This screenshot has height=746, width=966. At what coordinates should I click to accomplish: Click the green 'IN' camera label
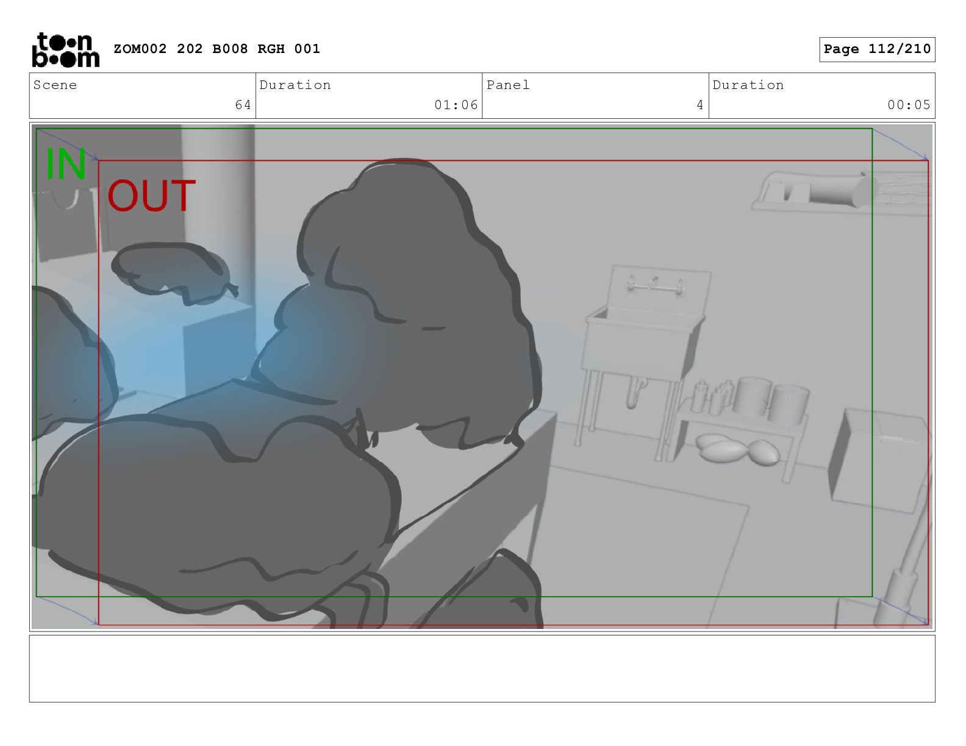coord(66,164)
